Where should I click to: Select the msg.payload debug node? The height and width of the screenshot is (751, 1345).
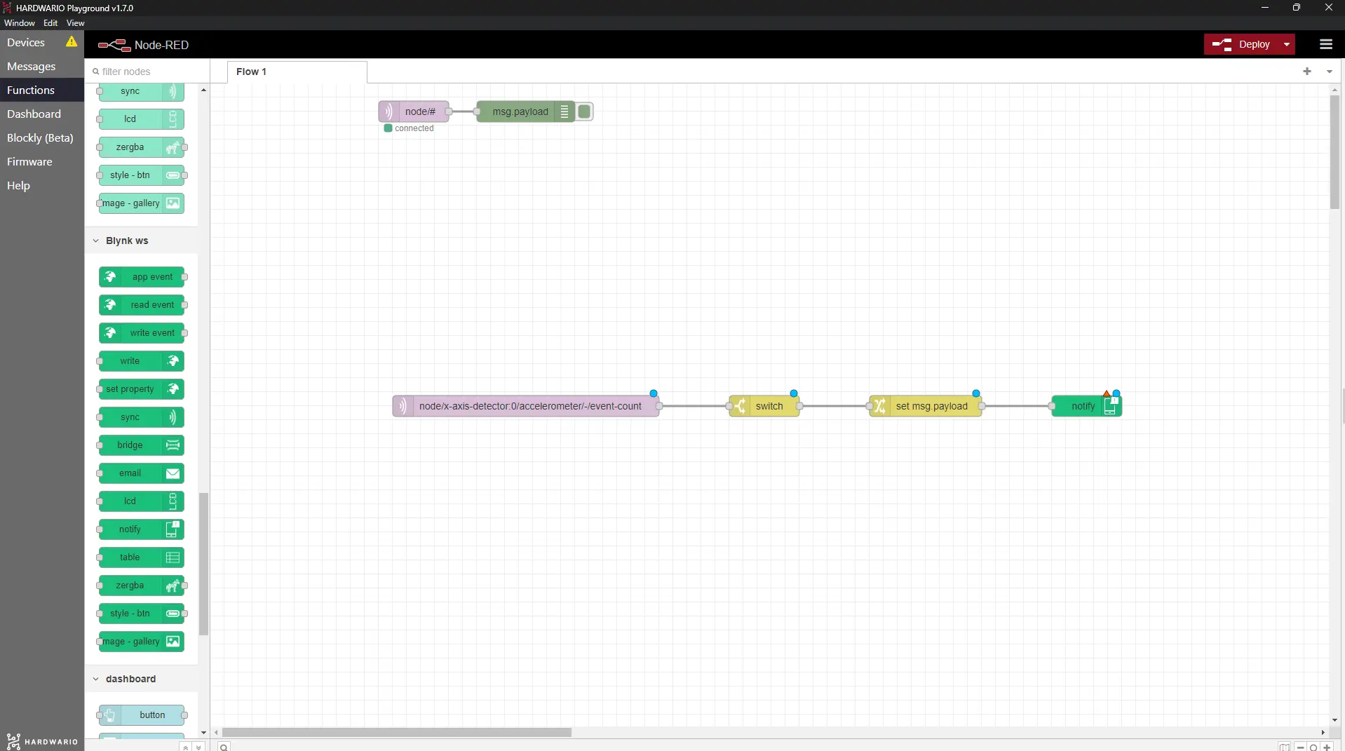point(526,111)
